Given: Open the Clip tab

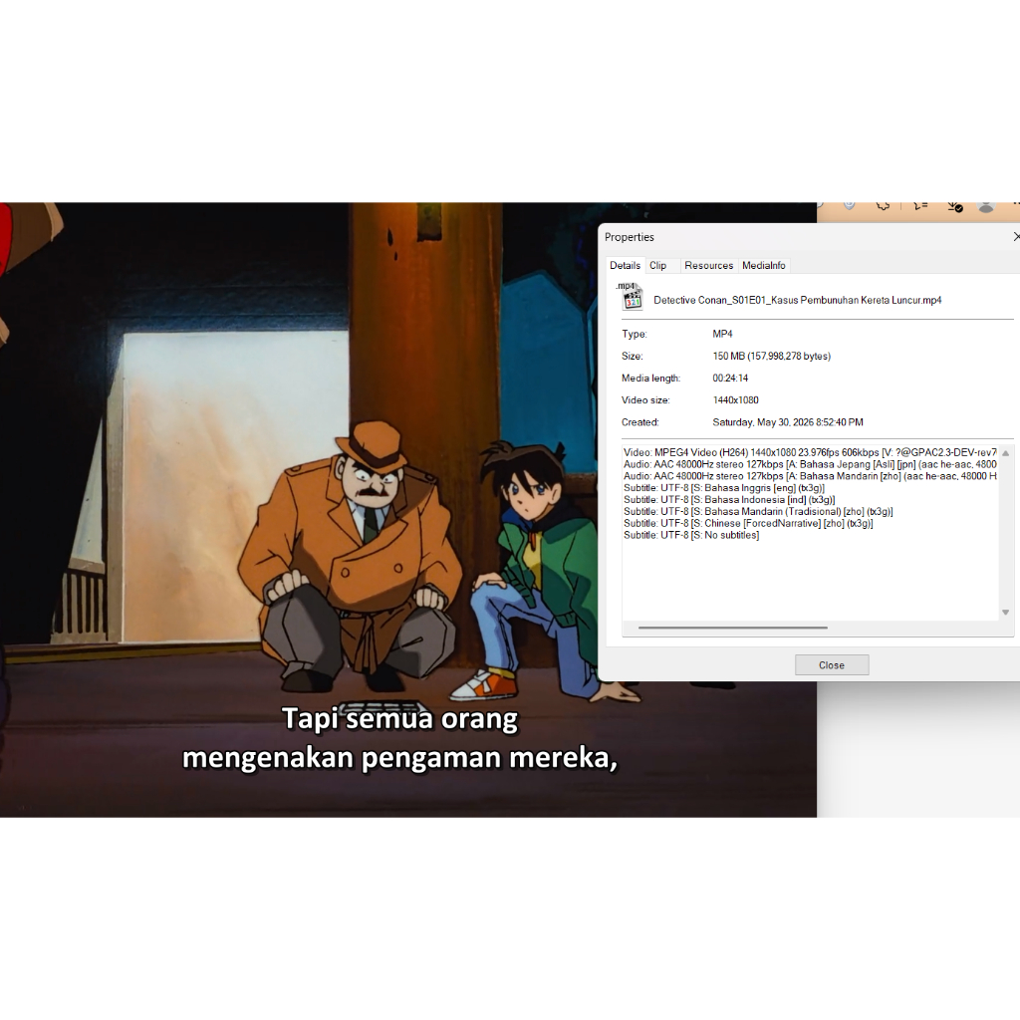Looking at the screenshot, I should point(657,265).
